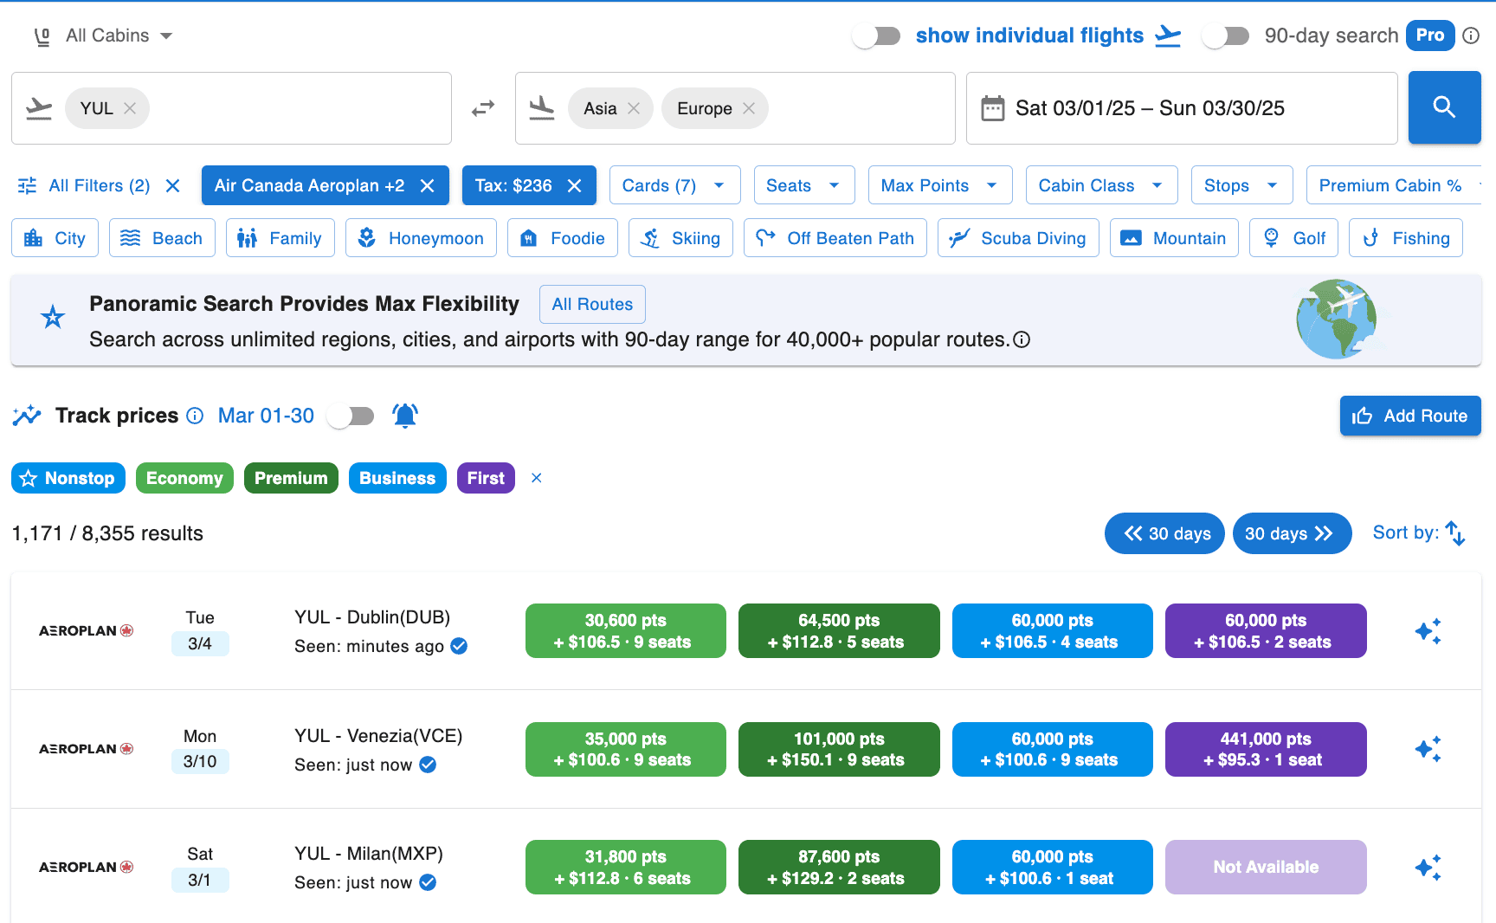This screenshot has height=923, width=1496.
Task: Open the date range field
Action: tap(1182, 108)
